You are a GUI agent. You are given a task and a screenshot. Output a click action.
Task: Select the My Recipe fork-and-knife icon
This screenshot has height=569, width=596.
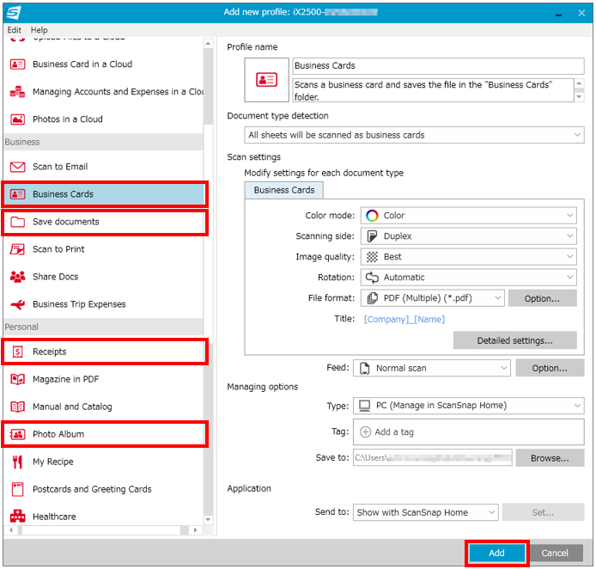point(17,462)
